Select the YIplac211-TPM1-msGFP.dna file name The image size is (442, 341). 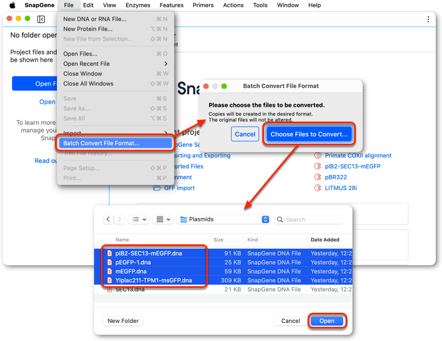click(154, 280)
